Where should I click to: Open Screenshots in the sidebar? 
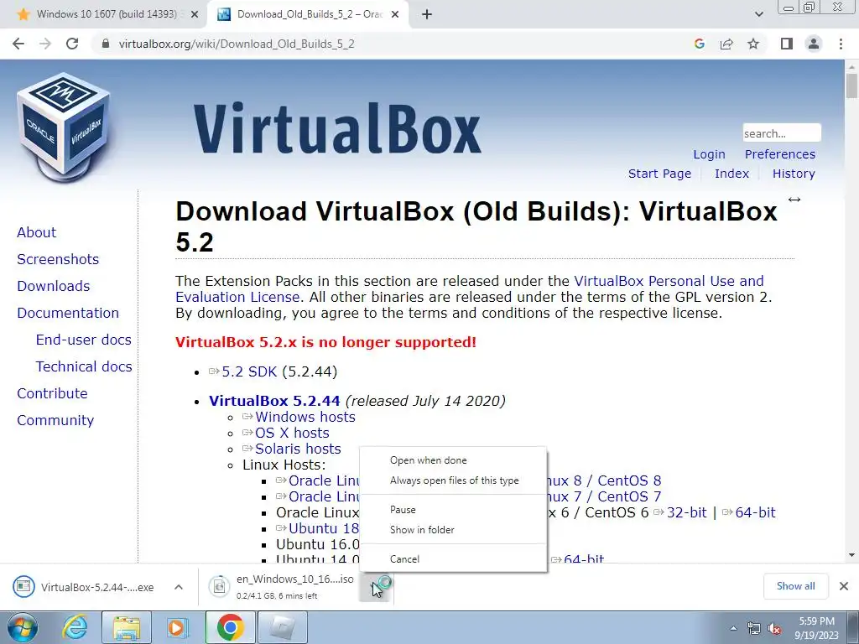click(x=58, y=259)
